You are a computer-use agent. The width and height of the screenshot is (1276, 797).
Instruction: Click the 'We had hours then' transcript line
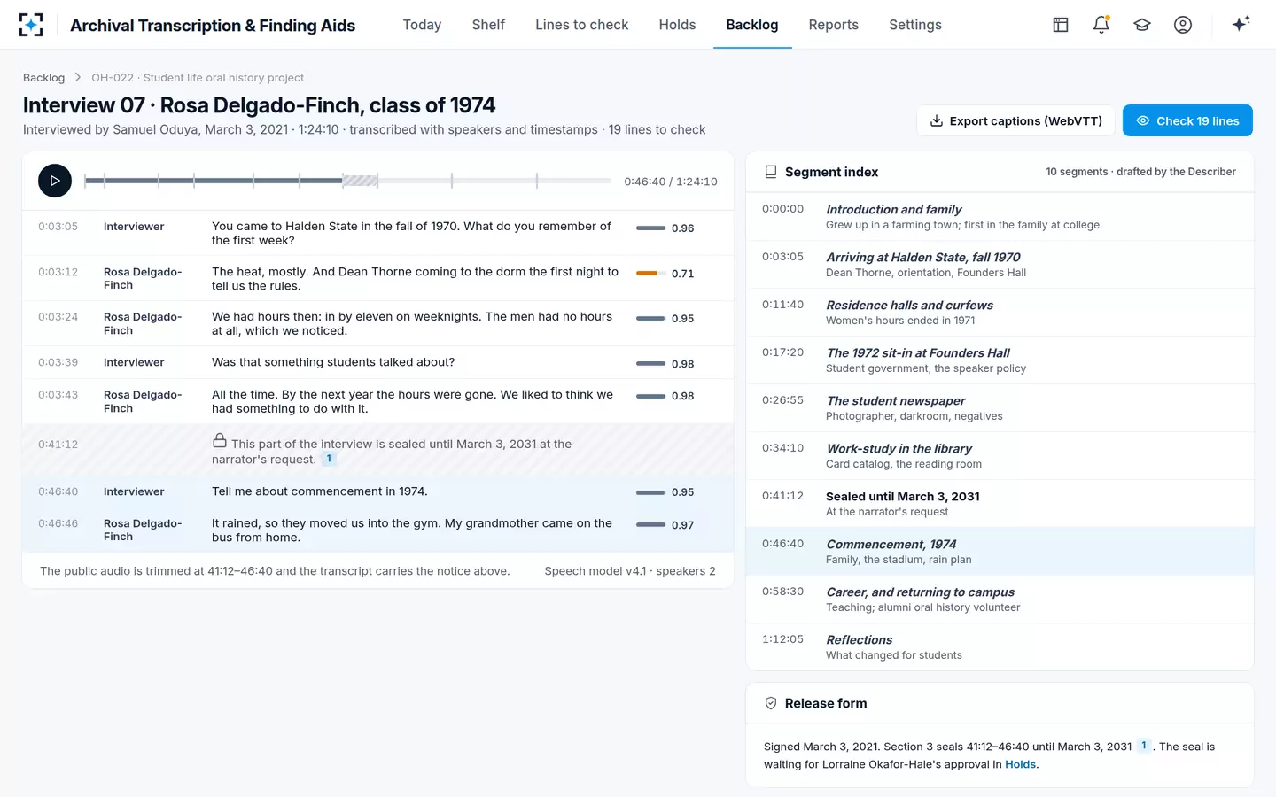pyautogui.click(x=377, y=323)
